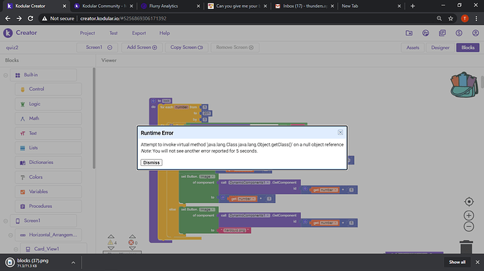
Task: Open the documentation icon in header
Action: coord(443,33)
